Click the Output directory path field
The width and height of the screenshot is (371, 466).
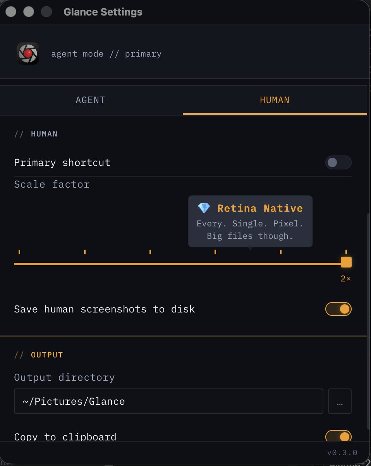click(x=168, y=401)
